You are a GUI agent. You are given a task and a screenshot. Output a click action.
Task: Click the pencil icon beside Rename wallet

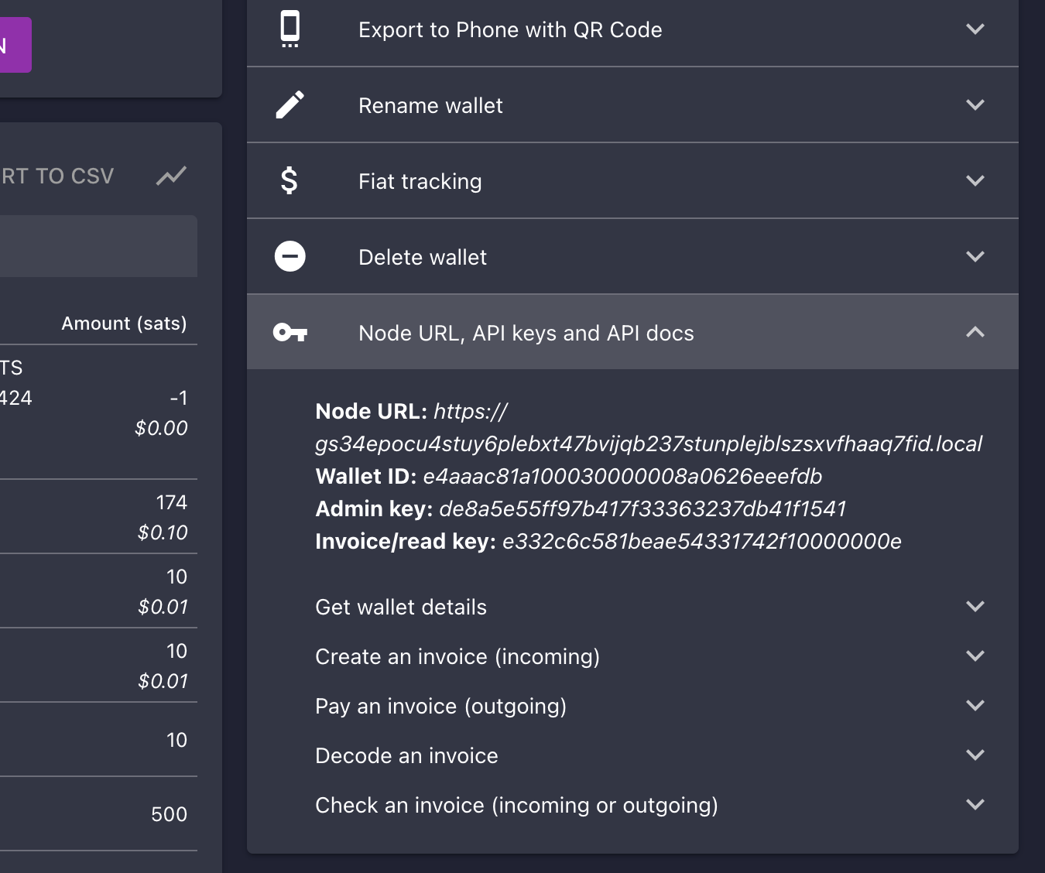(290, 105)
